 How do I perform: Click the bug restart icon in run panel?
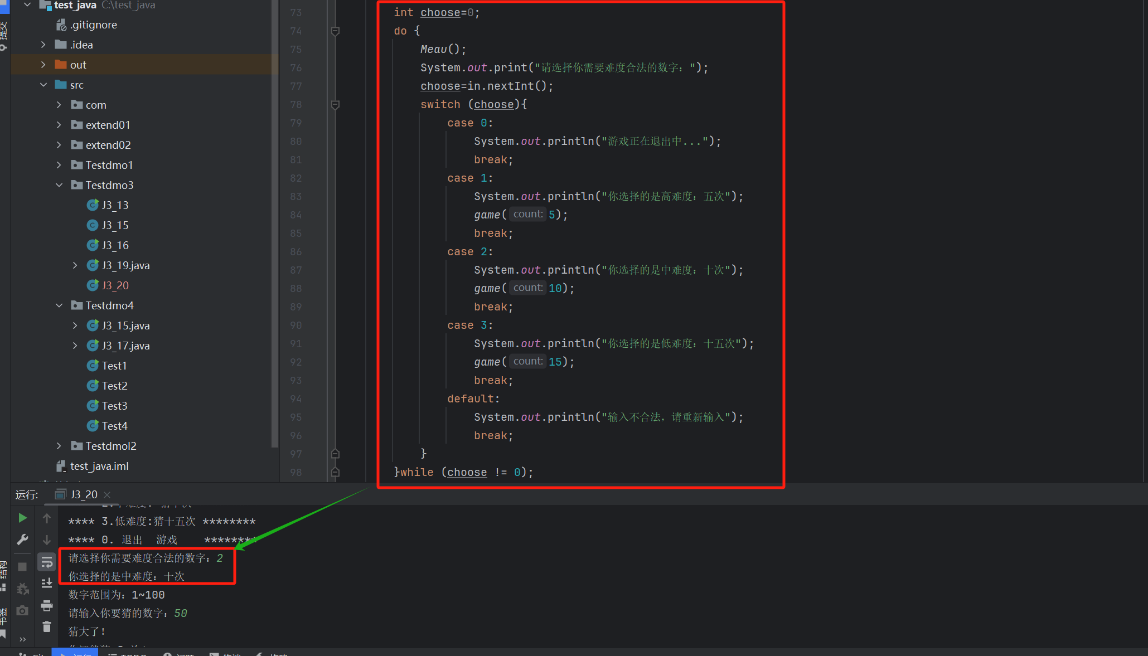tap(22, 589)
